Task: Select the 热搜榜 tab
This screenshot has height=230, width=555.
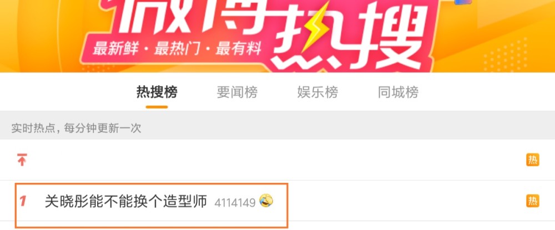Action: (x=157, y=93)
